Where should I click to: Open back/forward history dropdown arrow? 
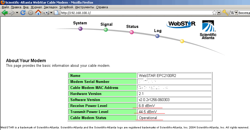(x=17, y=13)
